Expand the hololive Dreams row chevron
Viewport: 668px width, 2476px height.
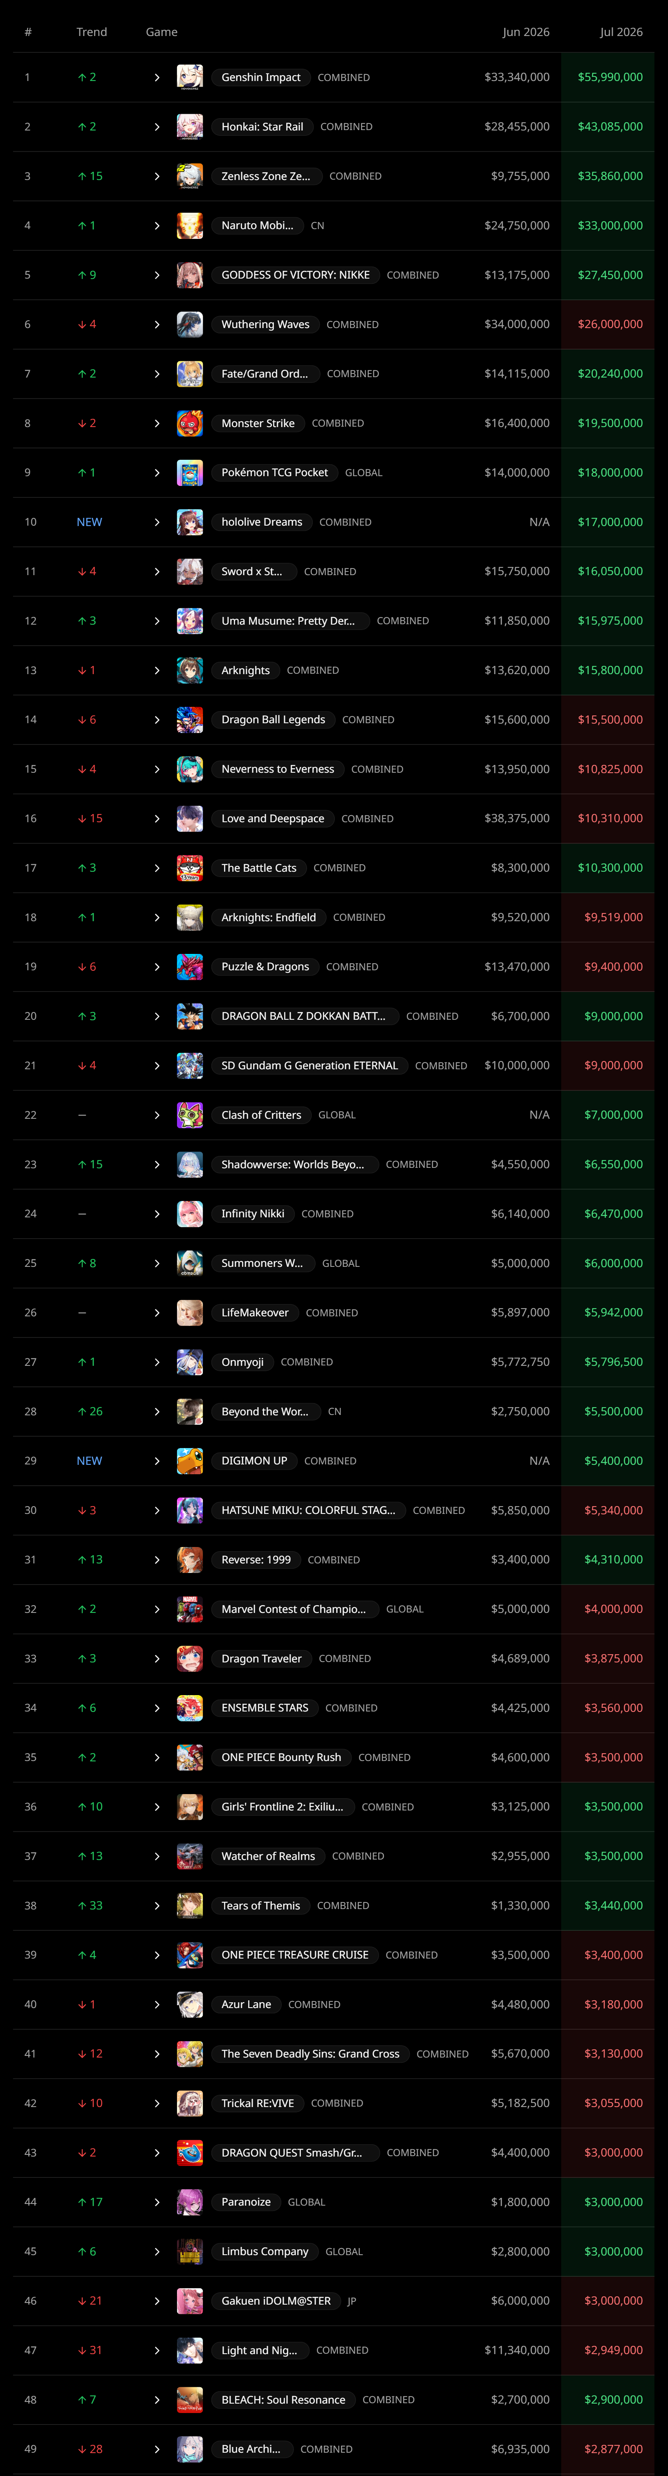pyautogui.click(x=157, y=522)
